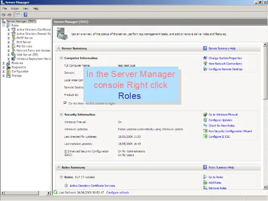Click the tree pane horizontal scrollbar thumb
The image size is (268, 201).
[22, 193]
